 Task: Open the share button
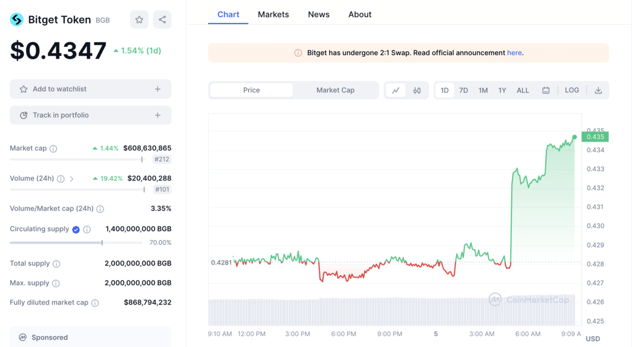162,20
